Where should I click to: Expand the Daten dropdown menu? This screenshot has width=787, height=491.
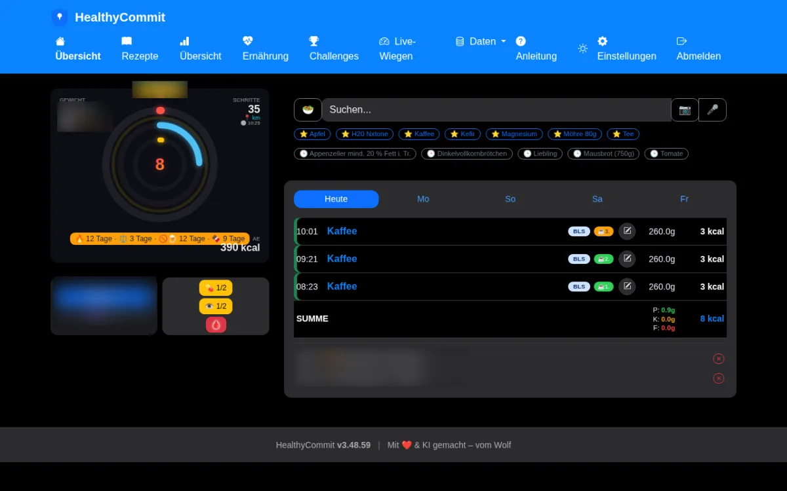(481, 41)
